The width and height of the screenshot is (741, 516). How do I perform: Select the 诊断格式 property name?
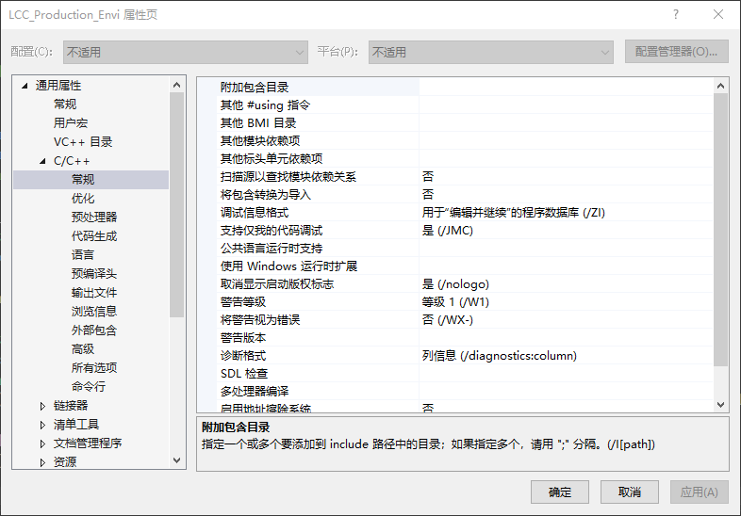click(x=243, y=356)
